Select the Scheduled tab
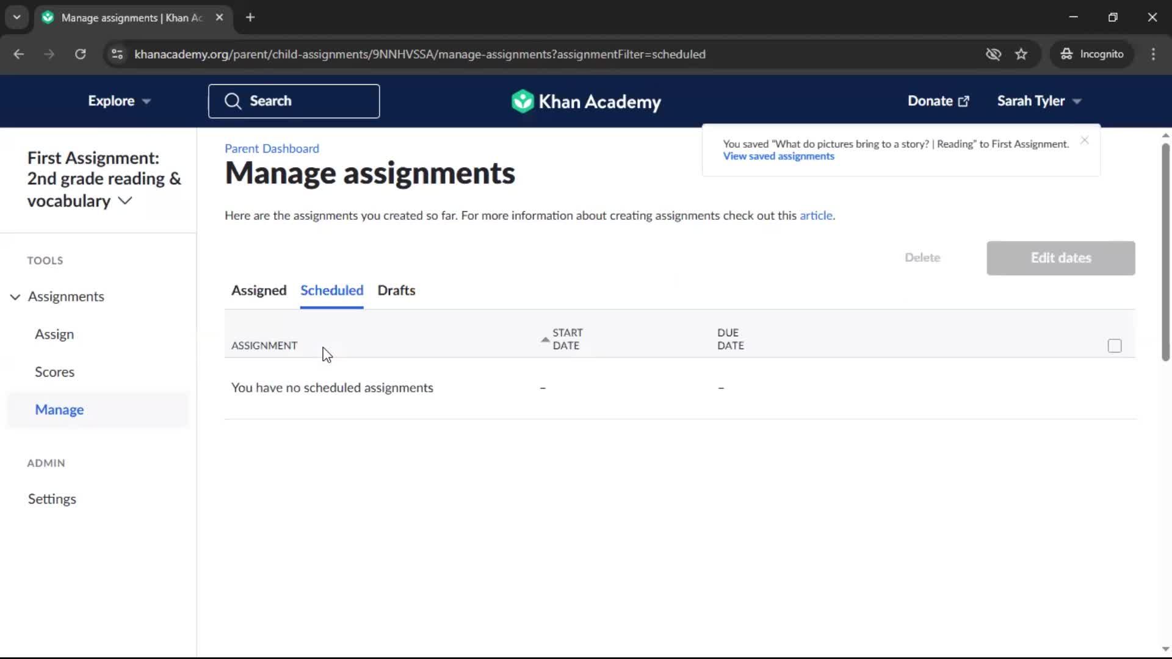This screenshot has height=659, width=1172. click(331, 290)
